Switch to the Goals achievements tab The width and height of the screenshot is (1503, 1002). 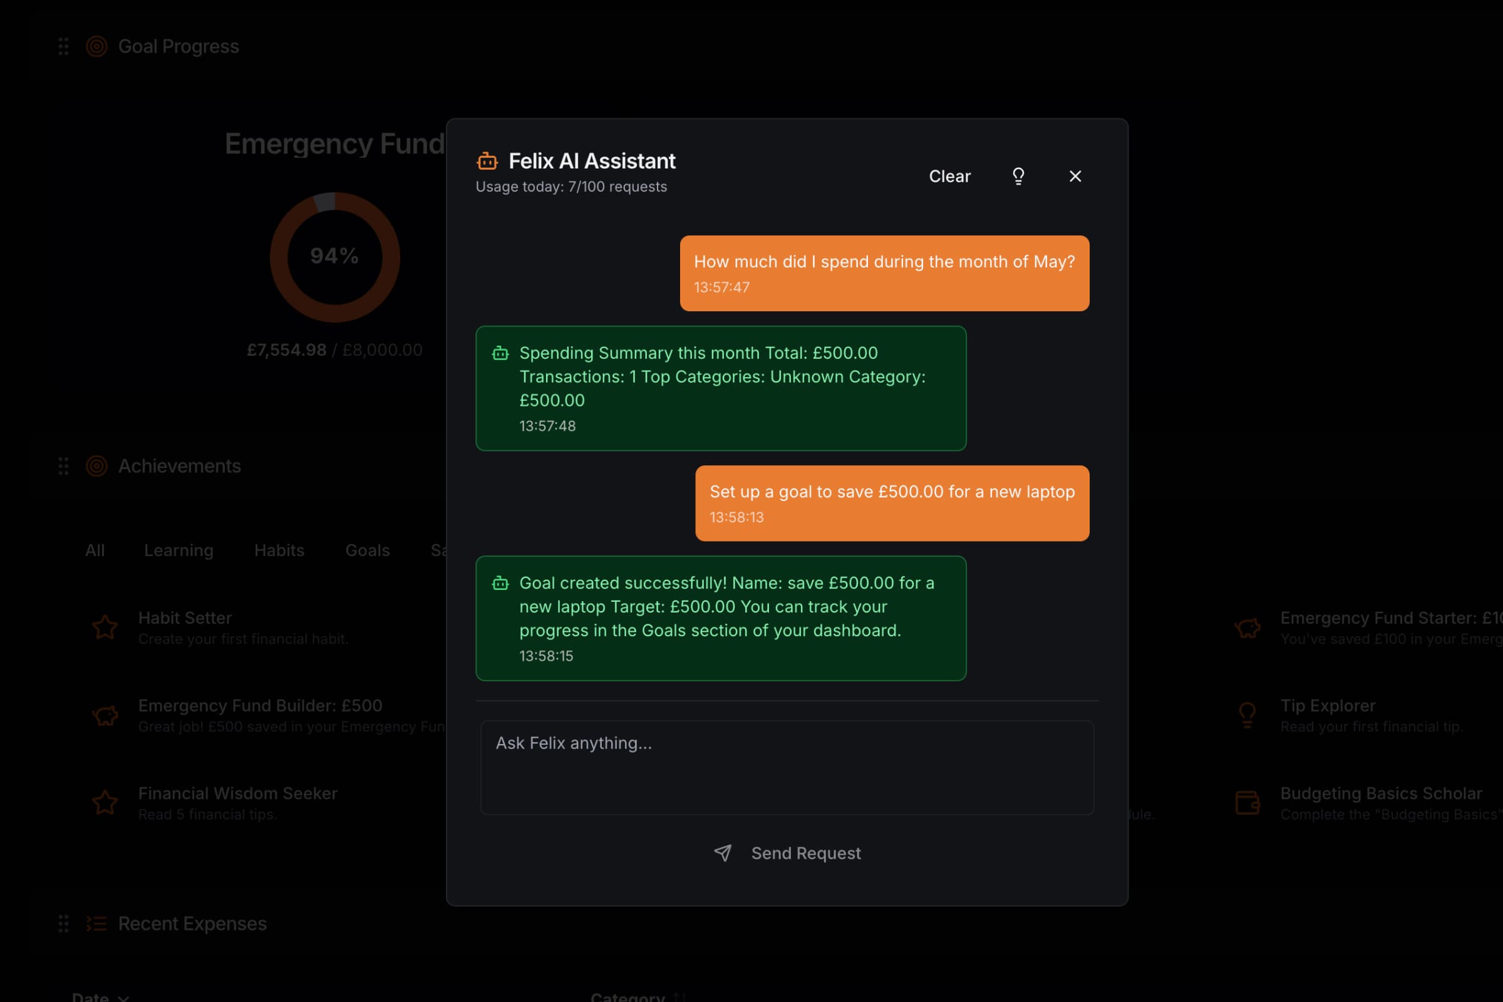click(x=368, y=550)
